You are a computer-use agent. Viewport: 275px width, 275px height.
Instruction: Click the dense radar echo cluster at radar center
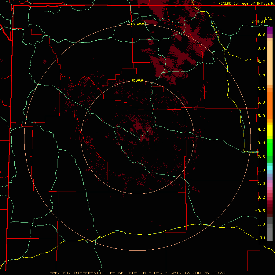[x=138, y=126]
